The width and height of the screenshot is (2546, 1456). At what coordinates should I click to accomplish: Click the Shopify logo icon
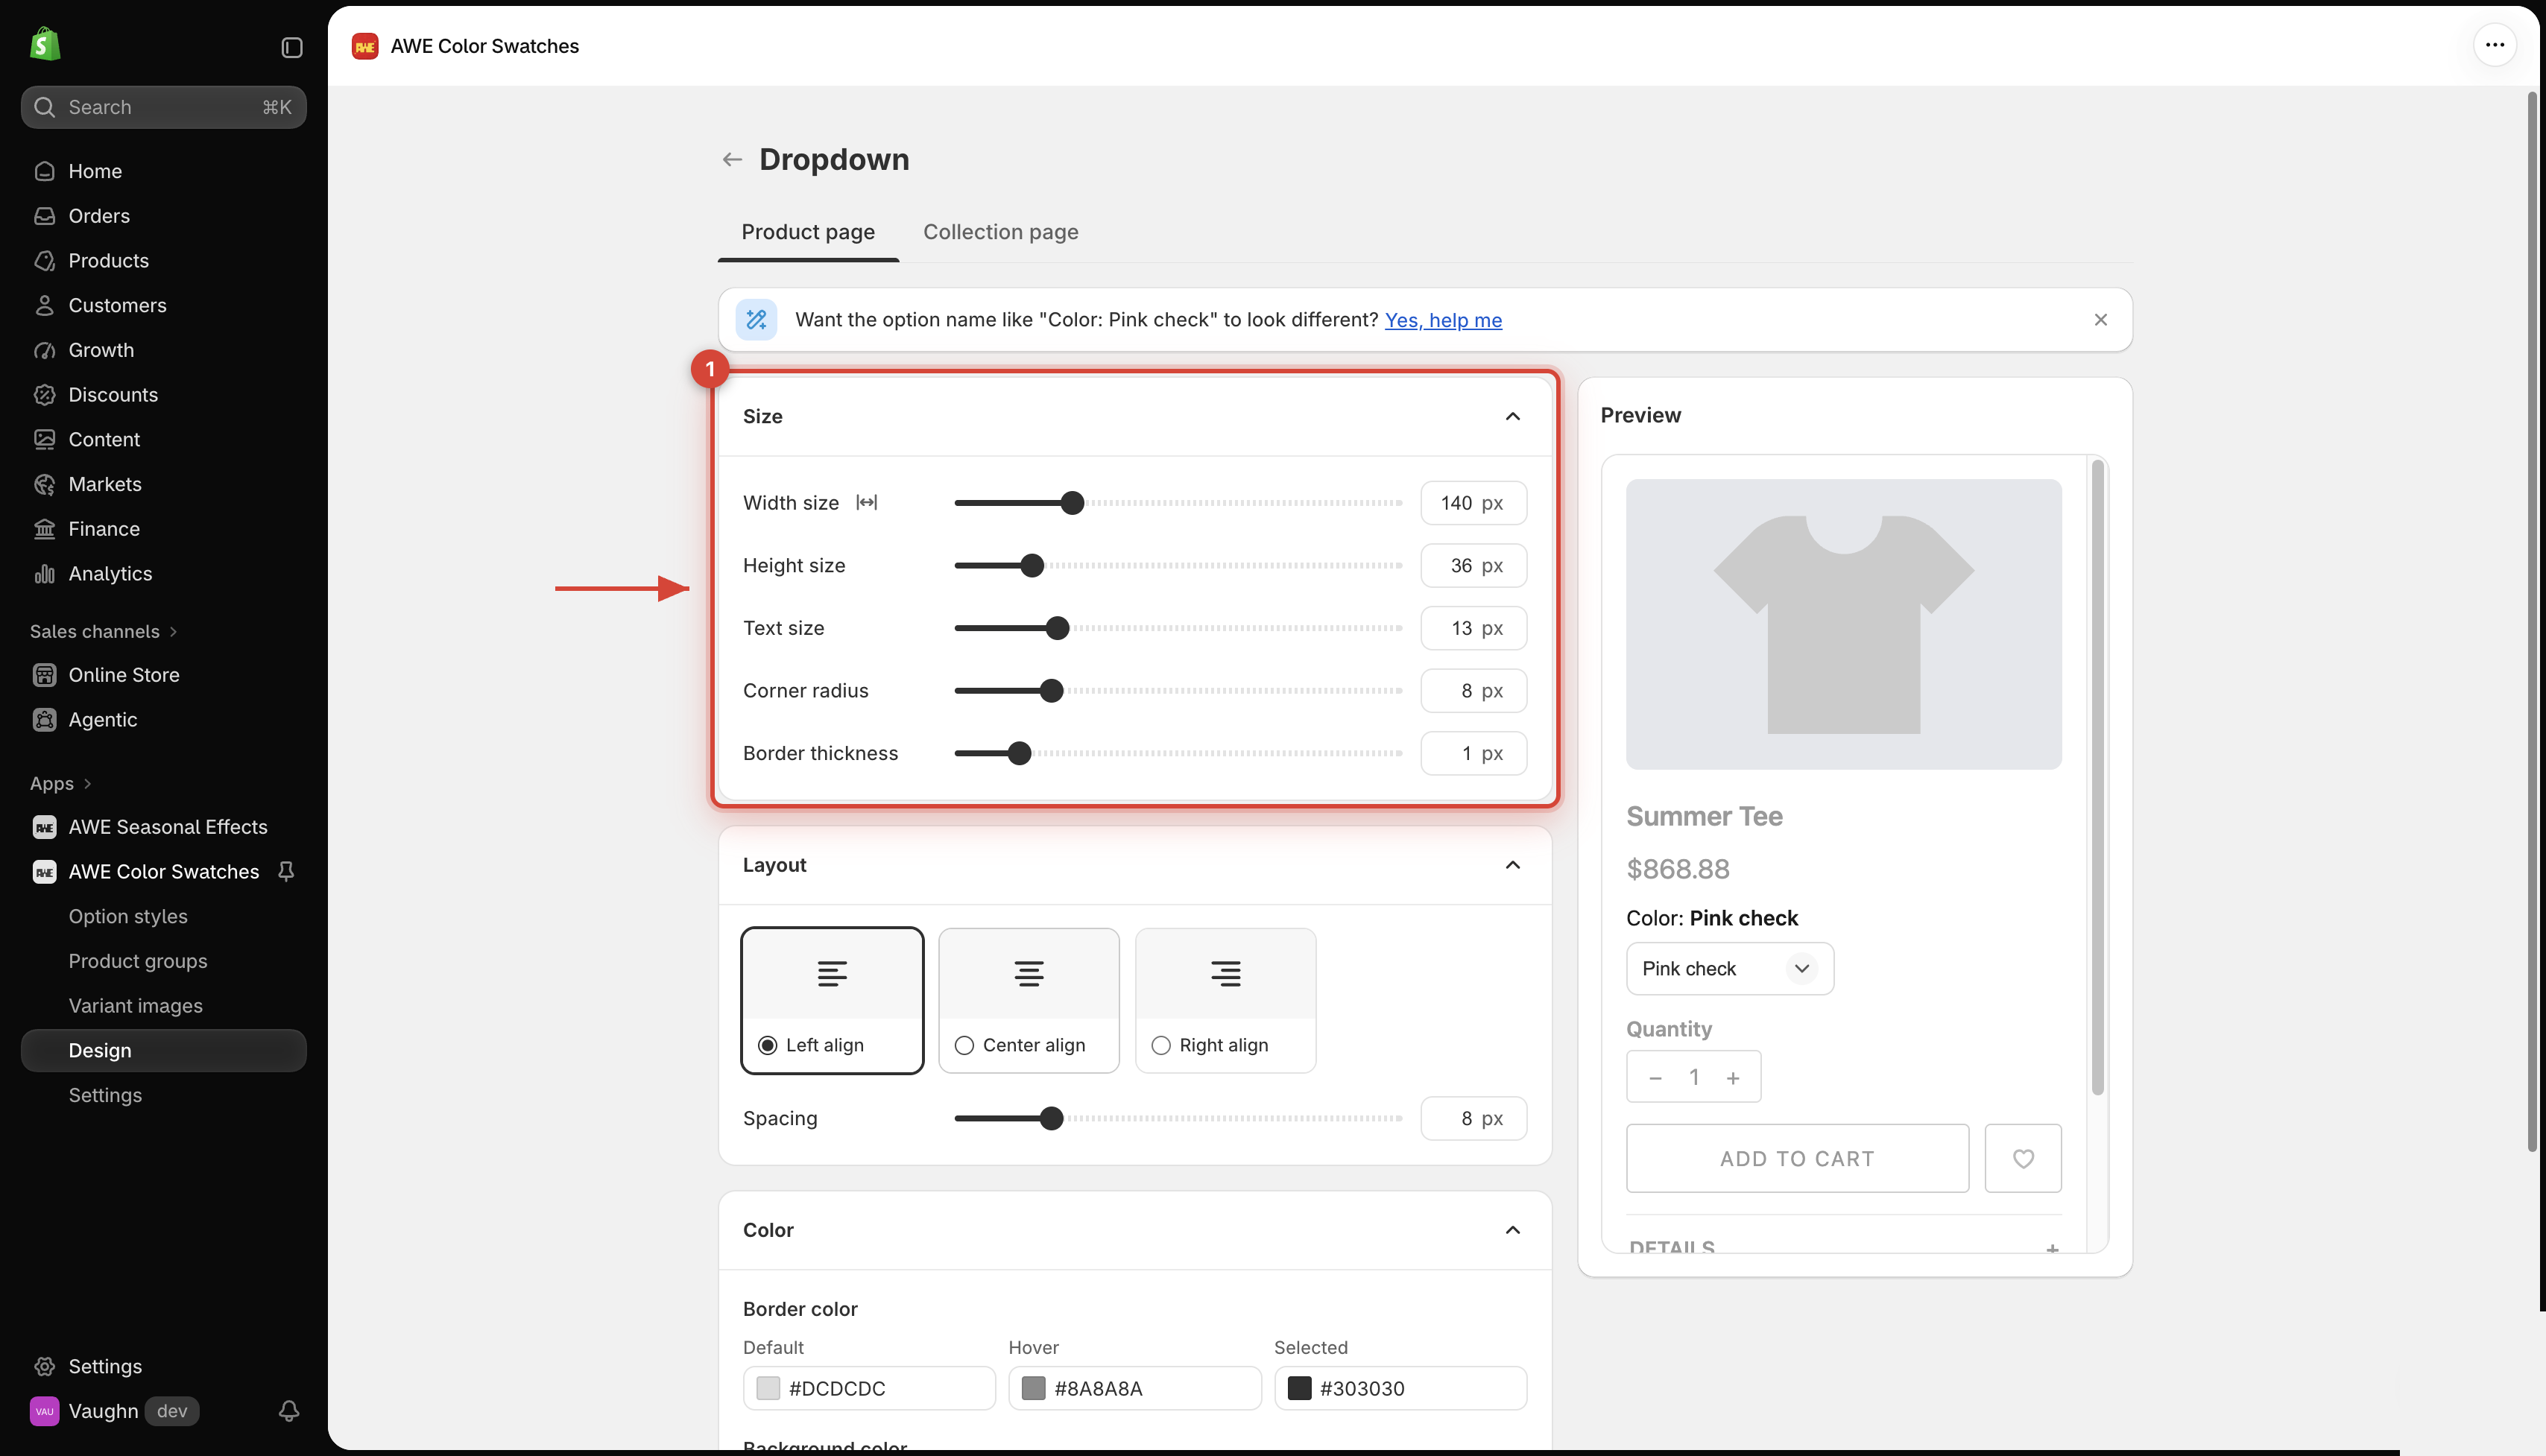coord(45,45)
